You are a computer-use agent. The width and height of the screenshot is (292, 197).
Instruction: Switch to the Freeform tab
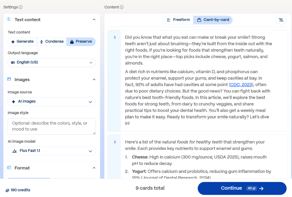click(x=178, y=20)
